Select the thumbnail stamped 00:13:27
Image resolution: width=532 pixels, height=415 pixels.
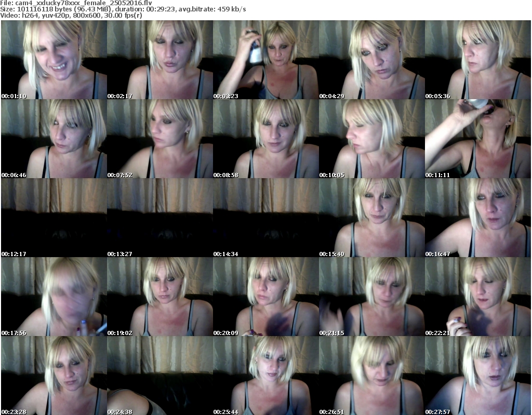pos(160,218)
